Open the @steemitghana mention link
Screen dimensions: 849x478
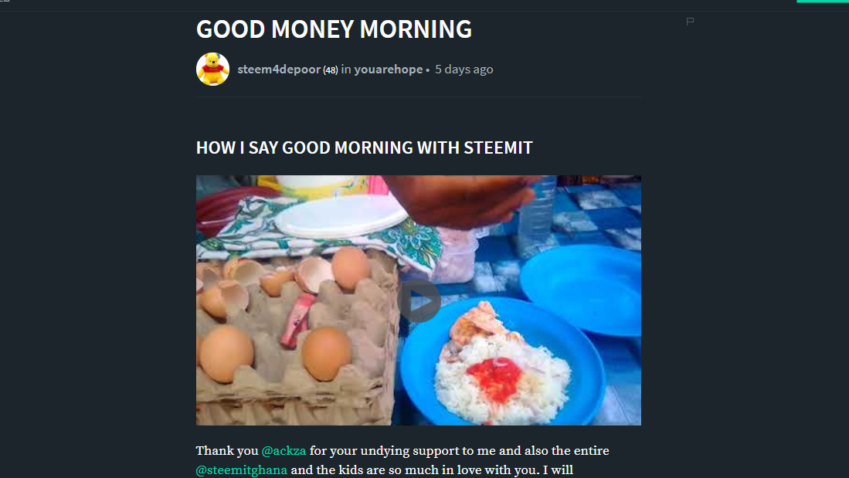click(239, 469)
